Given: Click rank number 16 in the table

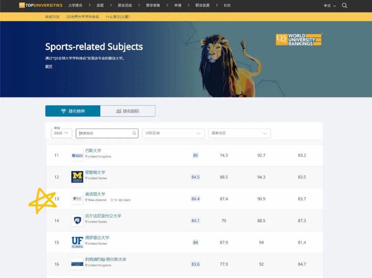Looking at the screenshot, I should coord(57,264).
